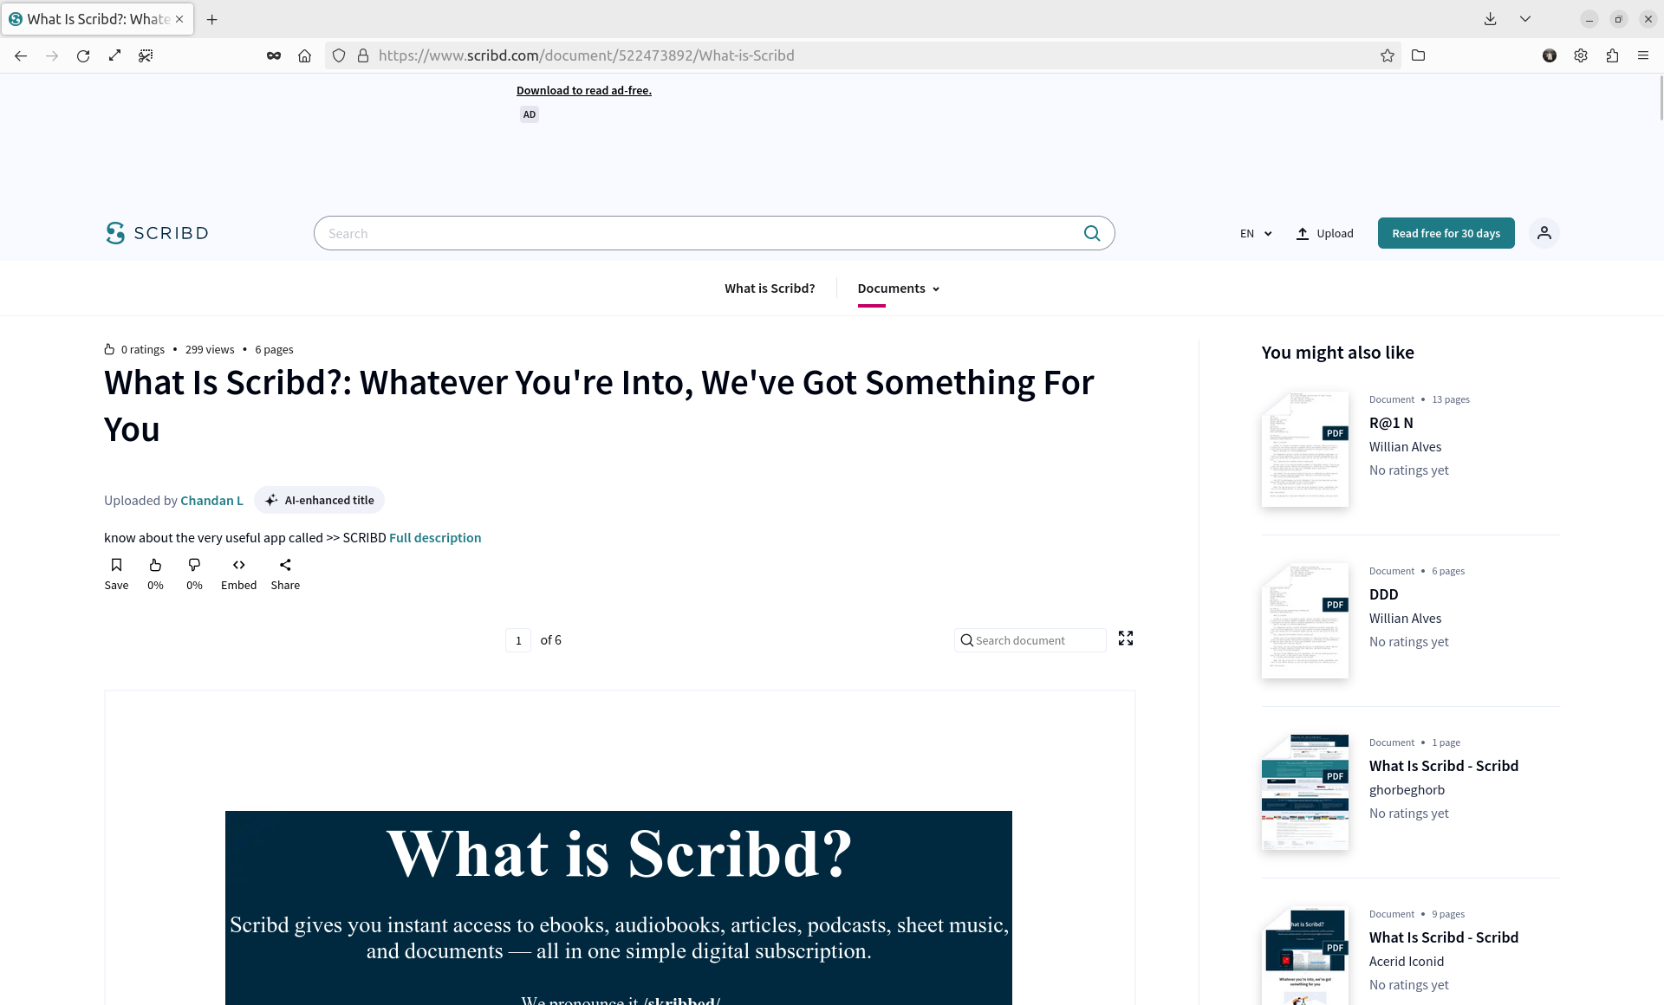Open the browser home page icon
1664x1005 pixels.
(x=304, y=55)
